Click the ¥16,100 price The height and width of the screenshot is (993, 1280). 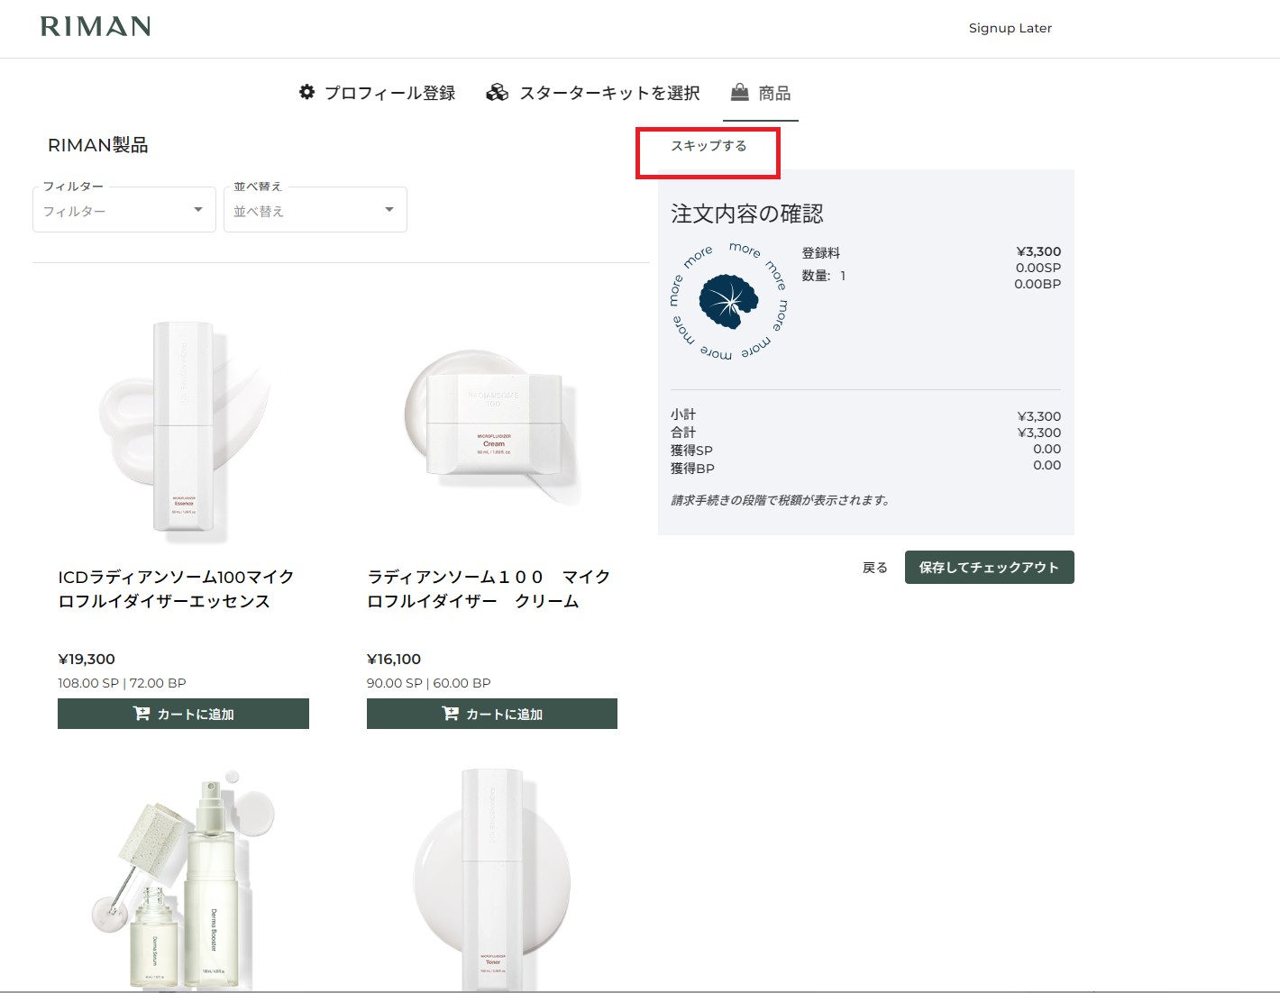click(394, 659)
